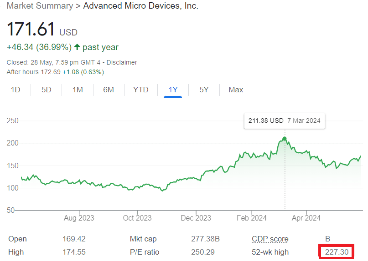Click the Mkt cap value 277.38B
Viewport: 368px width, 261px height.
pyautogui.click(x=206, y=239)
